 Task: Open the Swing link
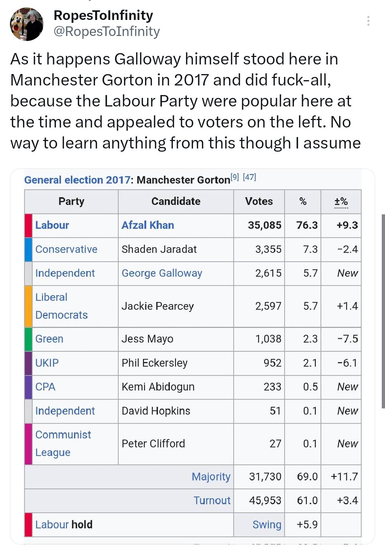tap(267, 524)
